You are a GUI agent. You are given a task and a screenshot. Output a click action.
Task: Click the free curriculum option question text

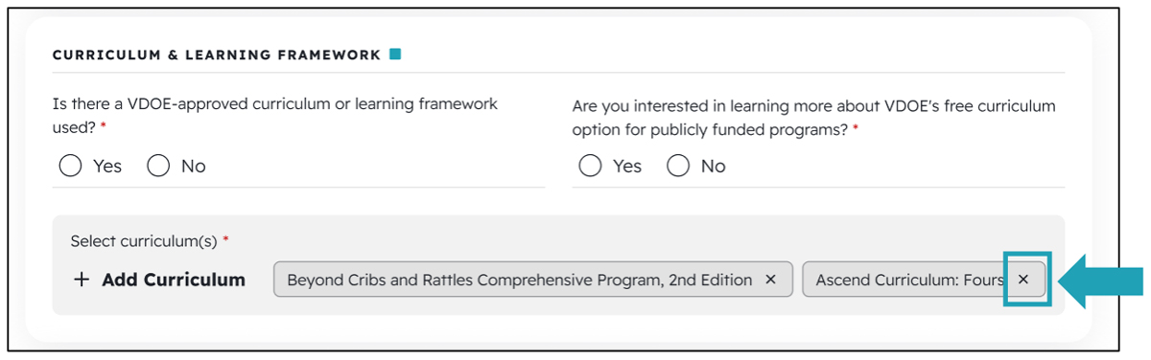point(813,117)
